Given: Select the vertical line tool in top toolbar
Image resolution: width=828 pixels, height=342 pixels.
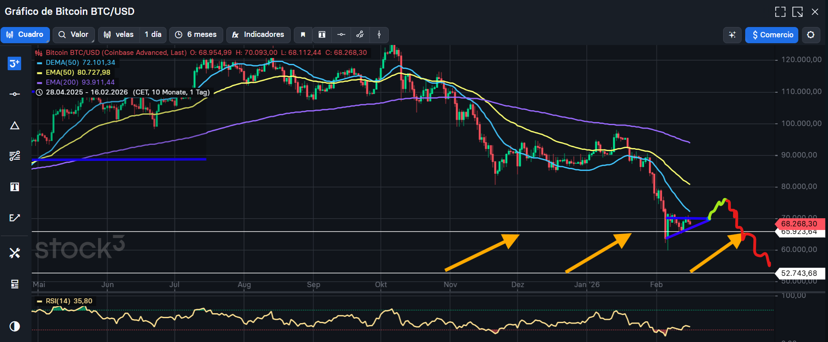Looking at the screenshot, I should [379, 35].
